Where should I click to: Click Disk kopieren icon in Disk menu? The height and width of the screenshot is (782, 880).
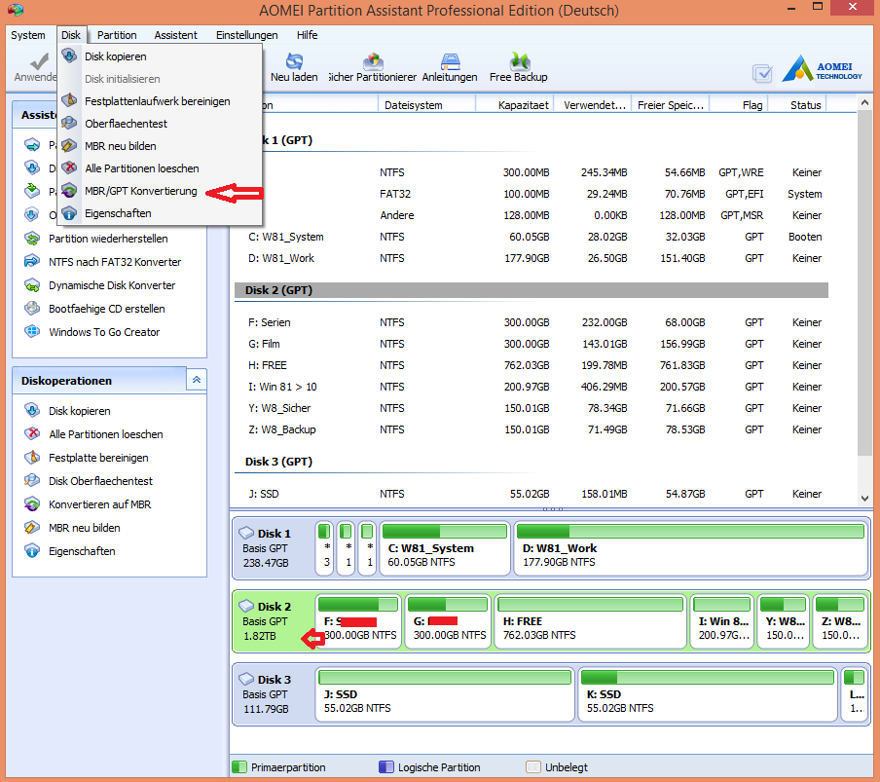pos(69,56)
